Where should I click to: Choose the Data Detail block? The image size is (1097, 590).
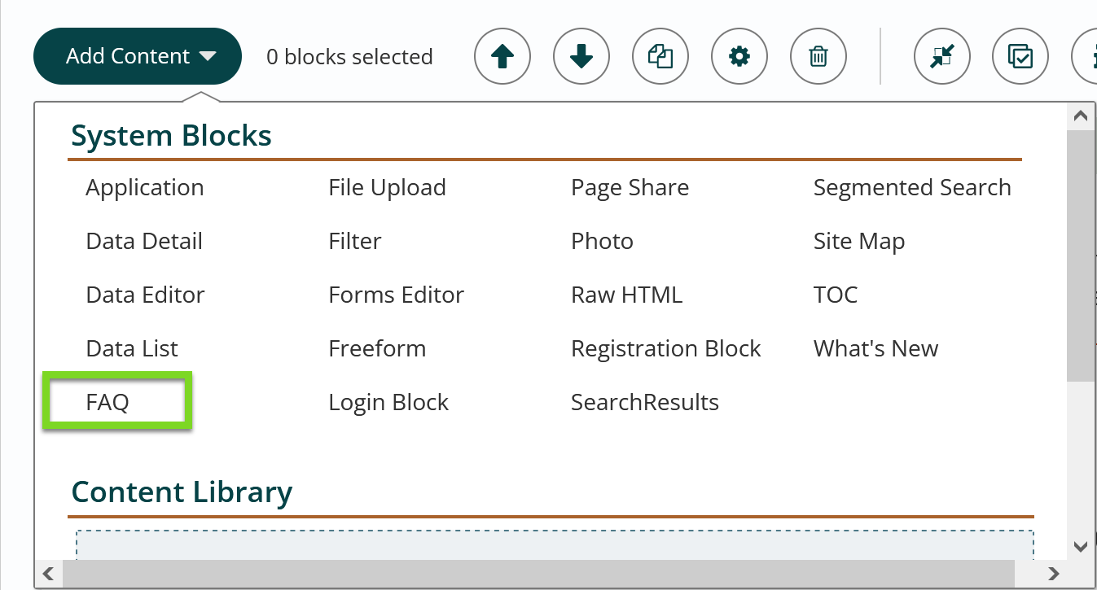(x=144, y=242)
